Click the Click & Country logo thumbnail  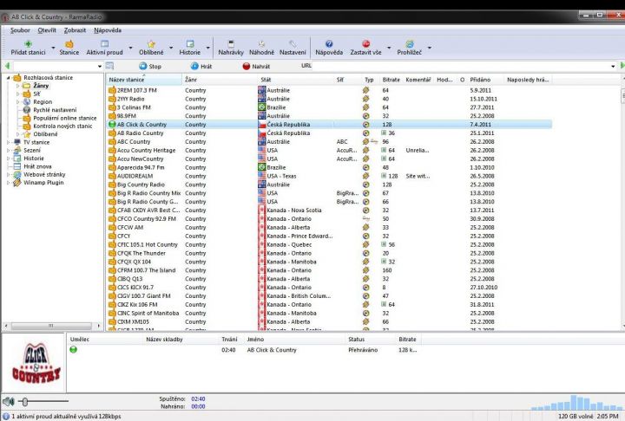(36, 363)
